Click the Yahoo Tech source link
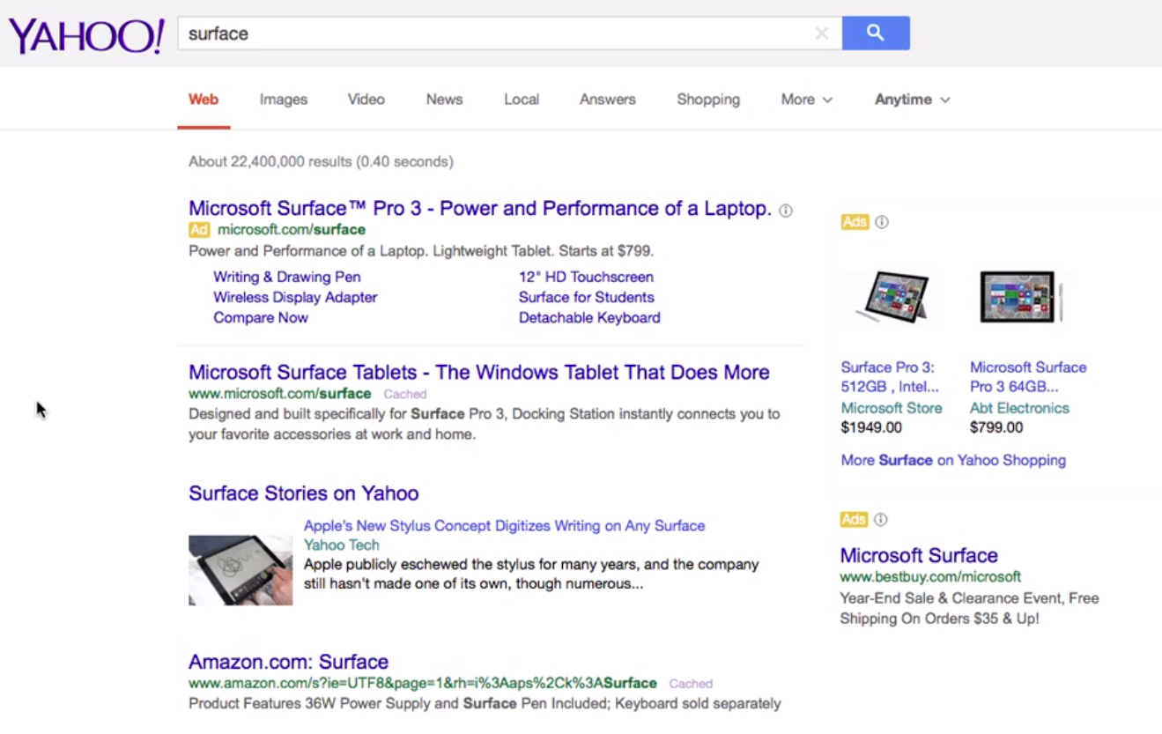Image resolution: width=1162 pixels, height=734 pixels. point(342,545)
